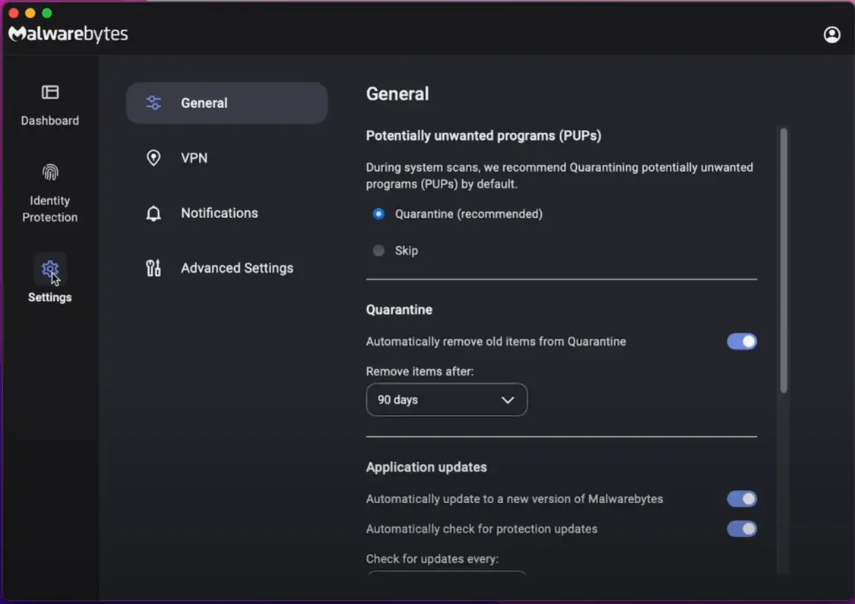This screenshot has width=855, height=604.
Task: Click the Advanced Settings tools icon
Action: pyautogui.click(x=154, y=268)
